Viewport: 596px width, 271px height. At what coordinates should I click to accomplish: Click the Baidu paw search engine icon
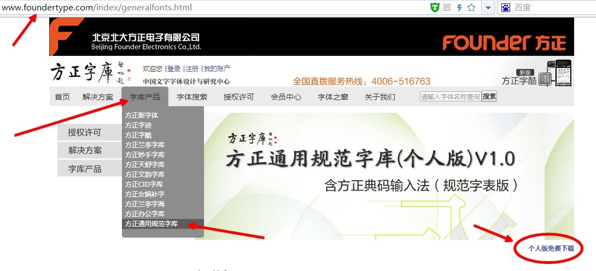point(506,7)
